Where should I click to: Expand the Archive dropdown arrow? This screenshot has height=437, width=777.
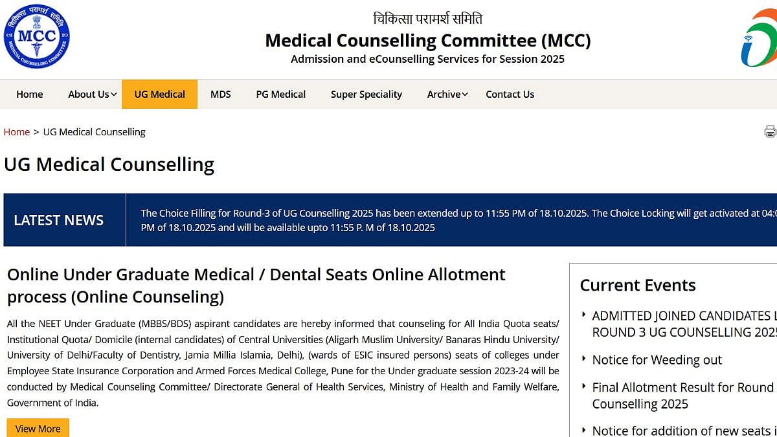465,95
